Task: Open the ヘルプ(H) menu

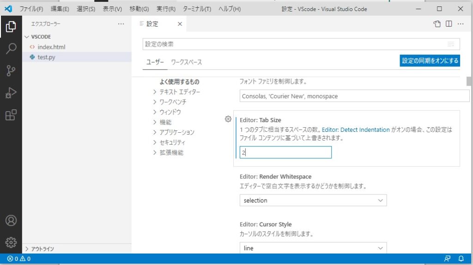Action: coord(230,9)
